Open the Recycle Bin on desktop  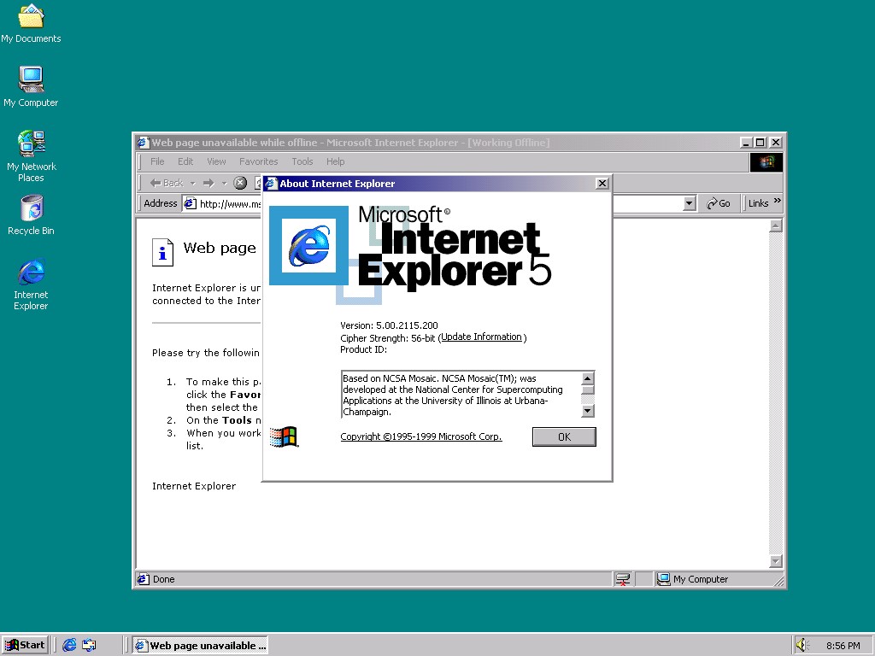pyautogui.click(x=32, y=215)
